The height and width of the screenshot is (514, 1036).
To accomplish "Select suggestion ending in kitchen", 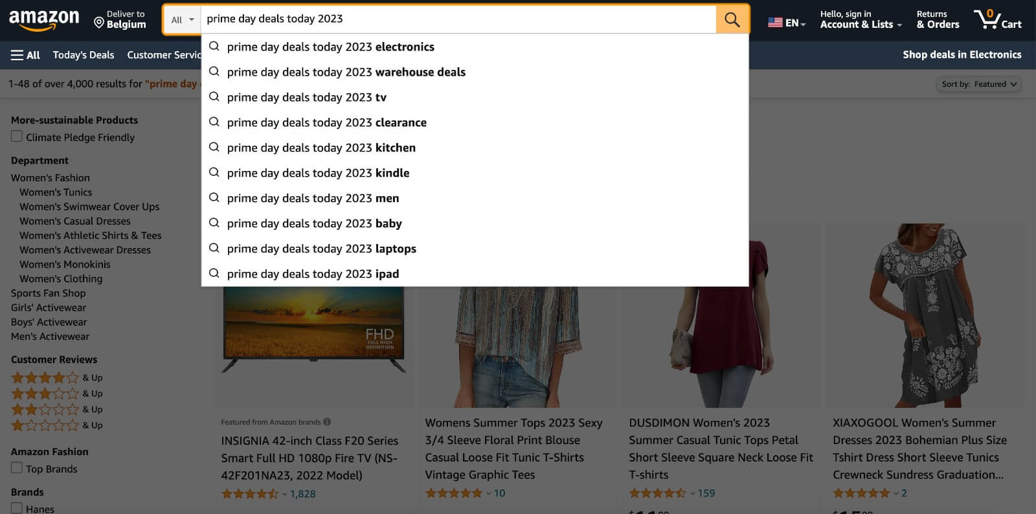I will pos(475,148).
